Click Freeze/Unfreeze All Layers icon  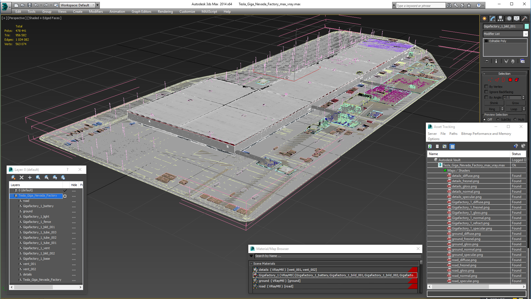point(63,177)
